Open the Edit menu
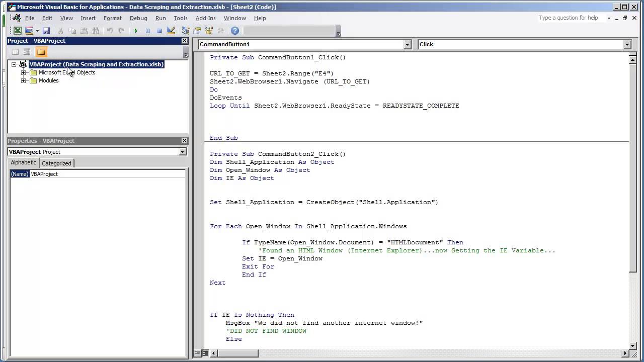The image size is (644, 362). [x=47, y=18]
